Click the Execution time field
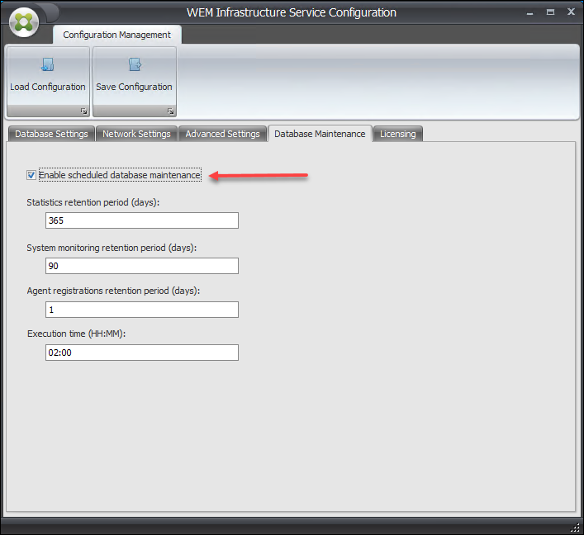Viewport: 584px width, 535px height. click(x=142, y=353)
